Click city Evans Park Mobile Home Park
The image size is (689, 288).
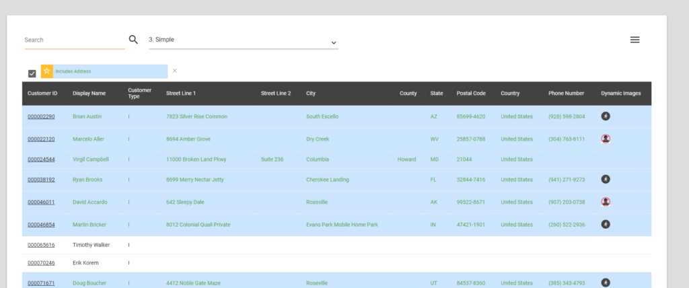(x=342, y=224)
